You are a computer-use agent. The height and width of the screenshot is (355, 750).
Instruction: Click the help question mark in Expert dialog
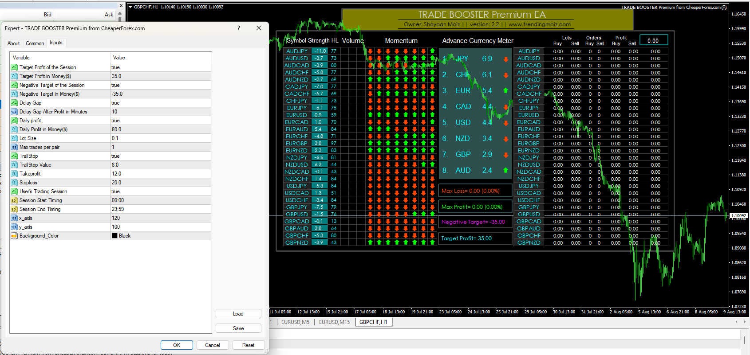[239, 28]
